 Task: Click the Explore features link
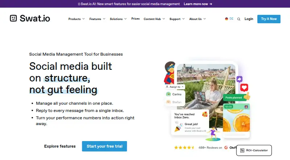coord(60,146)
